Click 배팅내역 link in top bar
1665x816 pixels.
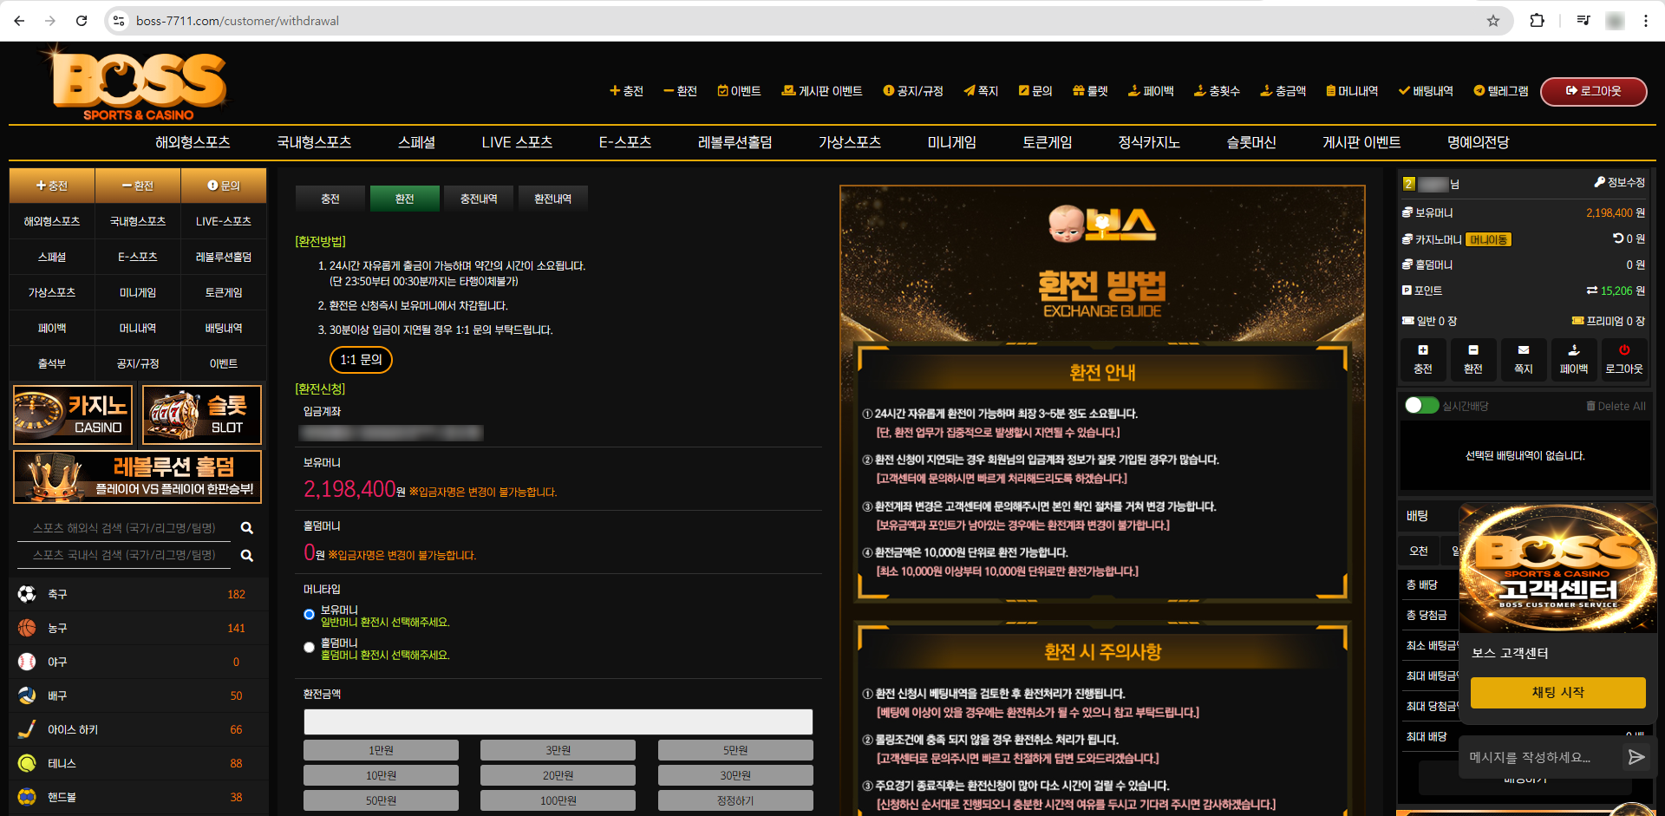1426,91
